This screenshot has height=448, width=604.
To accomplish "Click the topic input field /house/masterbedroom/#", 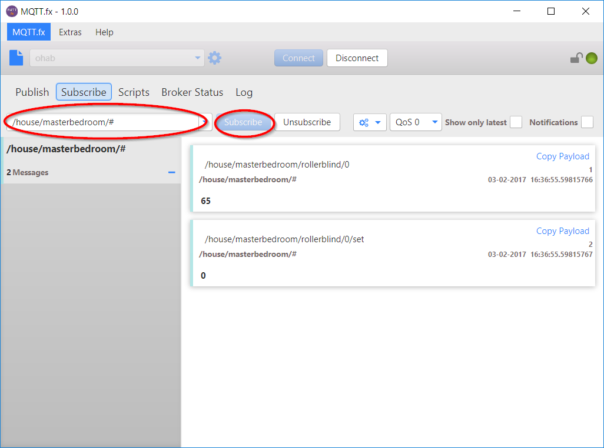I will [x=103, y=122].
